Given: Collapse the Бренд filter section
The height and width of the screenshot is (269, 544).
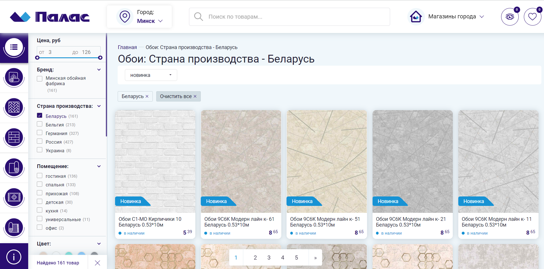Looking at the screenshot, I should tap(99, 70).
